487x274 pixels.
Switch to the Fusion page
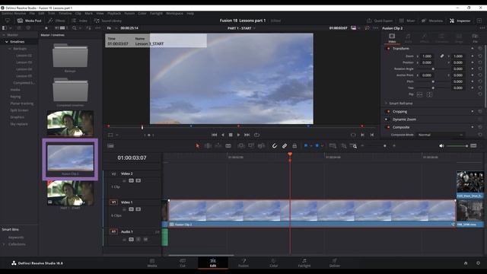[243, 263]
